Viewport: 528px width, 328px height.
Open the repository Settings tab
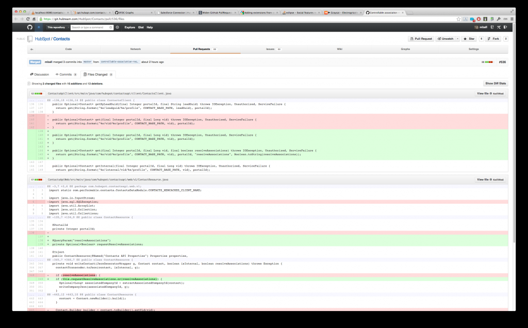(473, 49)
